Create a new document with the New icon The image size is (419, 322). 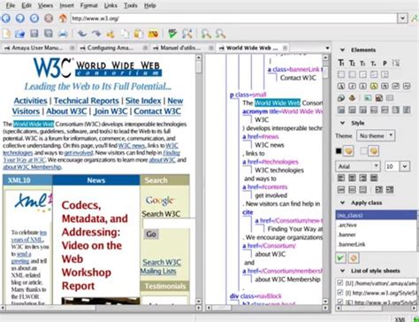pyautogui.click(x=6, y=34)
